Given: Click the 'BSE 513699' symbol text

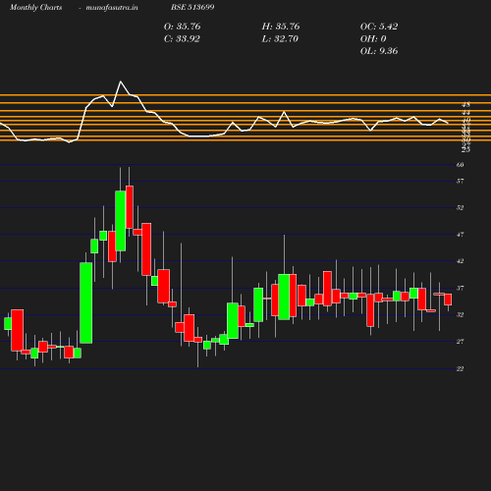Looking at the screenshot, I should 192,7.
